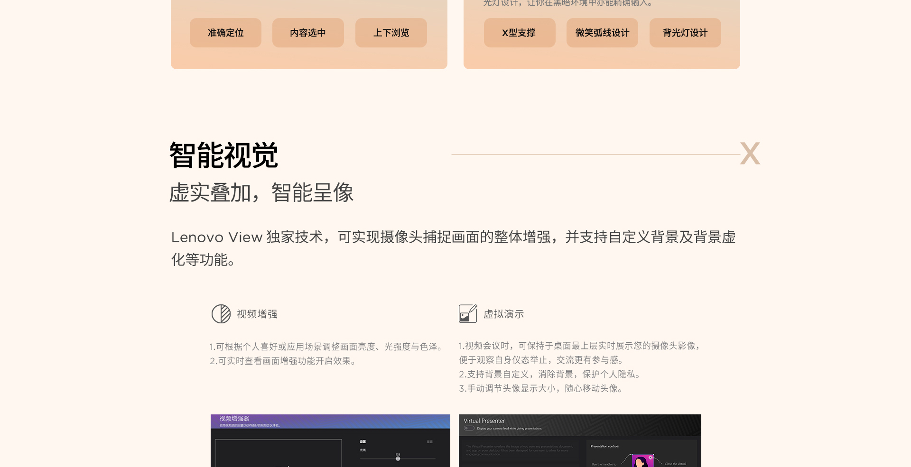The height and width of the screenshot is (467, 911).
Task: Click the 智能视觉 section heading
Action: point(223,155)
